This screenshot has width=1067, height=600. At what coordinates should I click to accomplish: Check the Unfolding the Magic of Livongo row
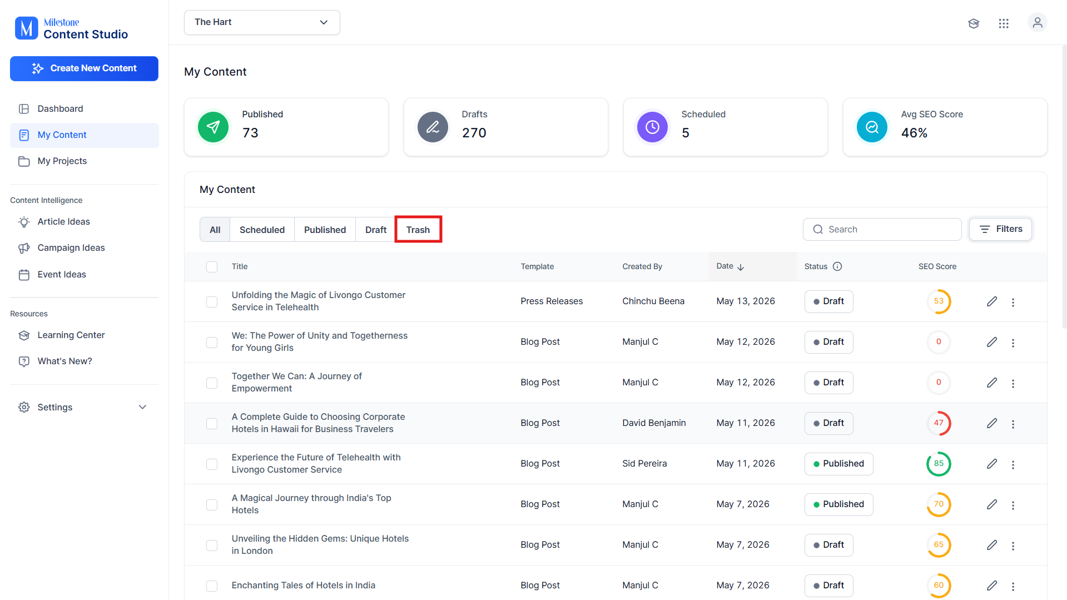(212, 302)
